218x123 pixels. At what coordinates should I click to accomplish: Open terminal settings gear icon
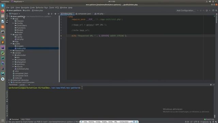pyautogui.click(x=211, y=85)
